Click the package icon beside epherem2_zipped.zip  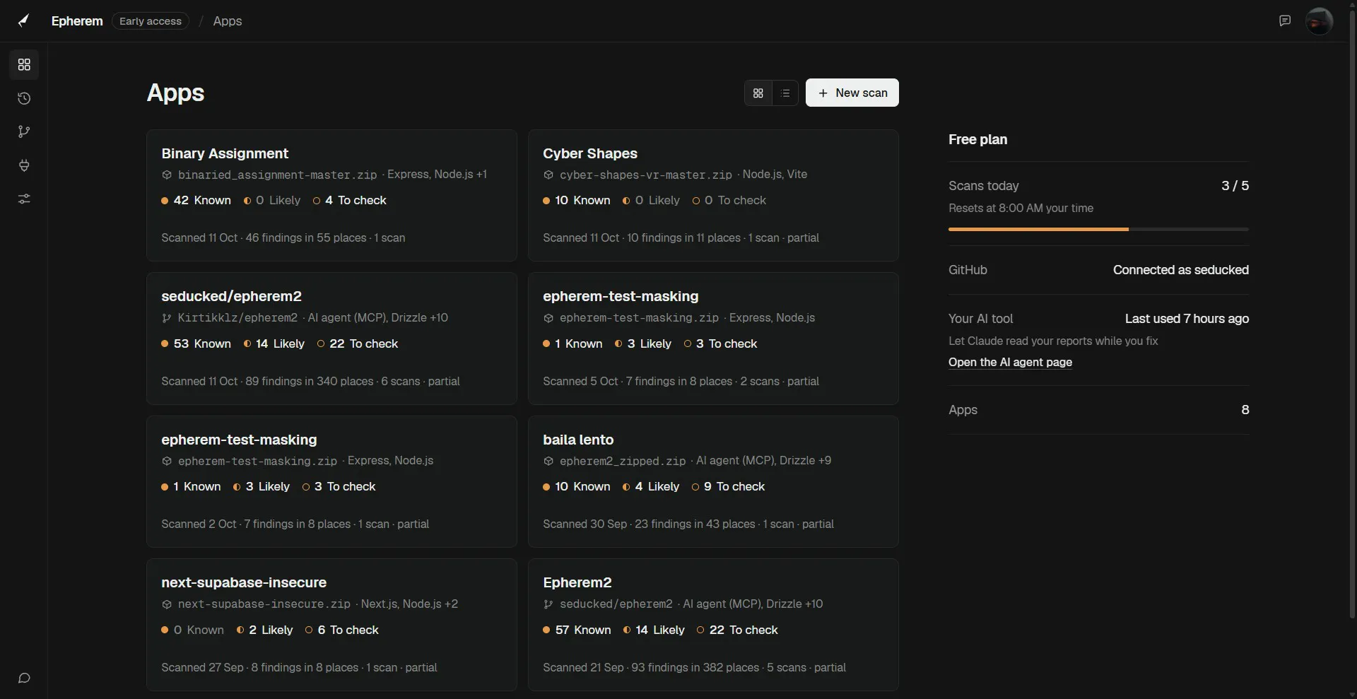pos(548,461)
